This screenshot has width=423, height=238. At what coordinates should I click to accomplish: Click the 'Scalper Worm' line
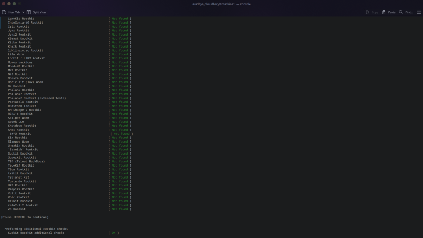pyautogui.click(x=18, y=118)
